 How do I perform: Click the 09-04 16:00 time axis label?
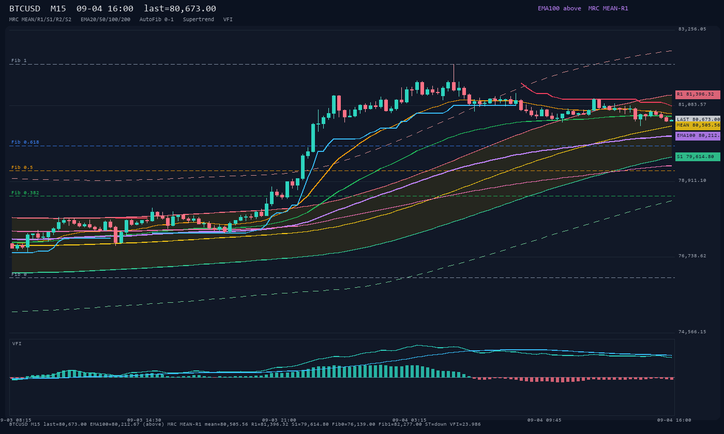pyautogui.click(x=674, y=420)
